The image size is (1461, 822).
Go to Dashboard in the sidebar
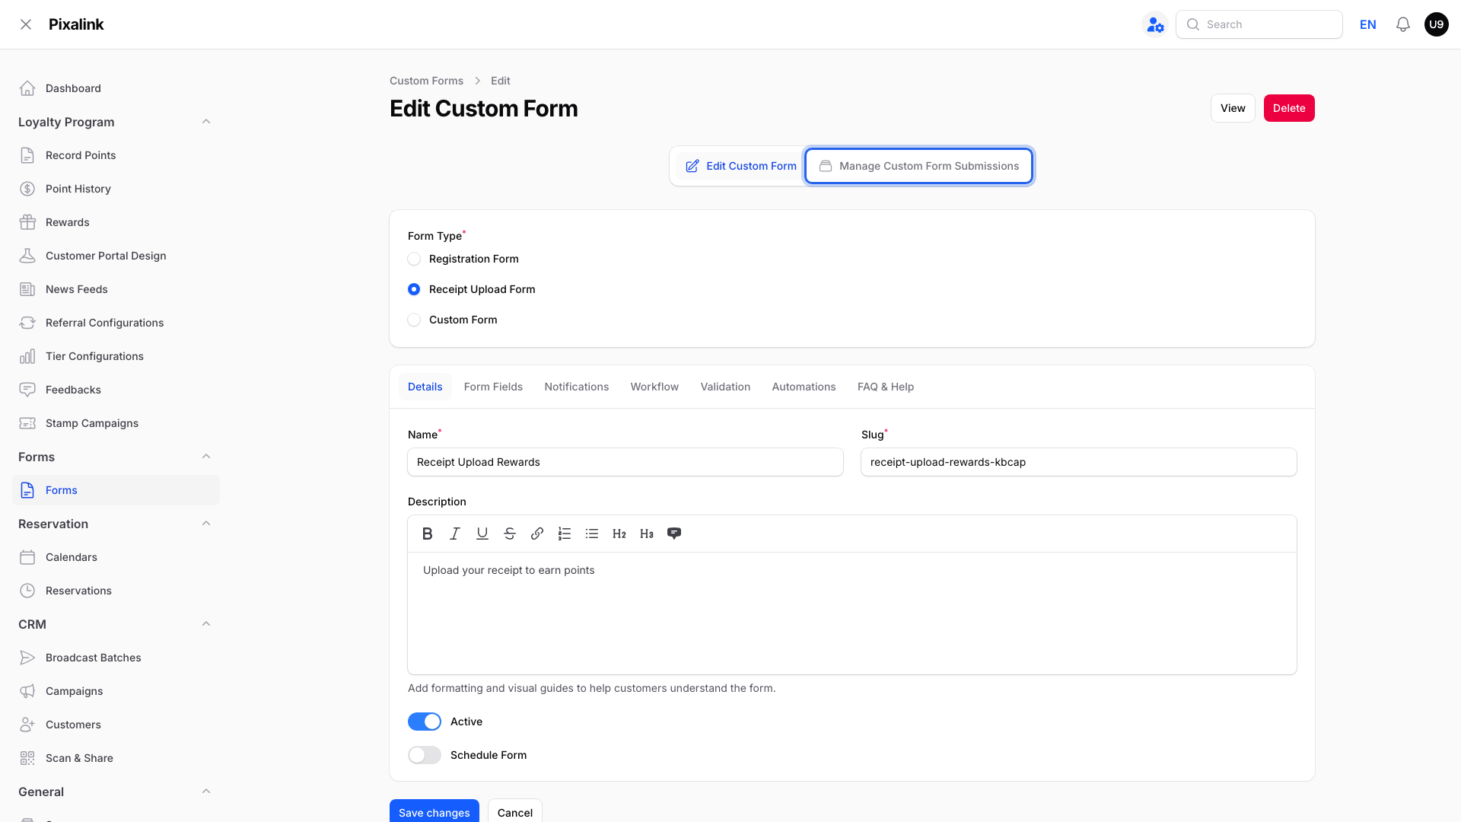[x=116, y=88]
